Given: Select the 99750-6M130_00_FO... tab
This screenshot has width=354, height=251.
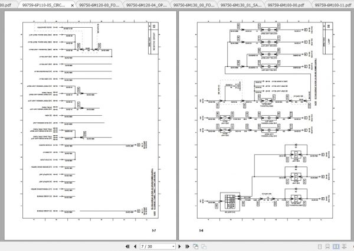Looking at the screenshot, I should coord(194,5).
